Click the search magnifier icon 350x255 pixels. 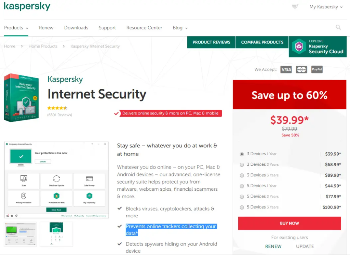pyautogui.click(x=338, y=27)
